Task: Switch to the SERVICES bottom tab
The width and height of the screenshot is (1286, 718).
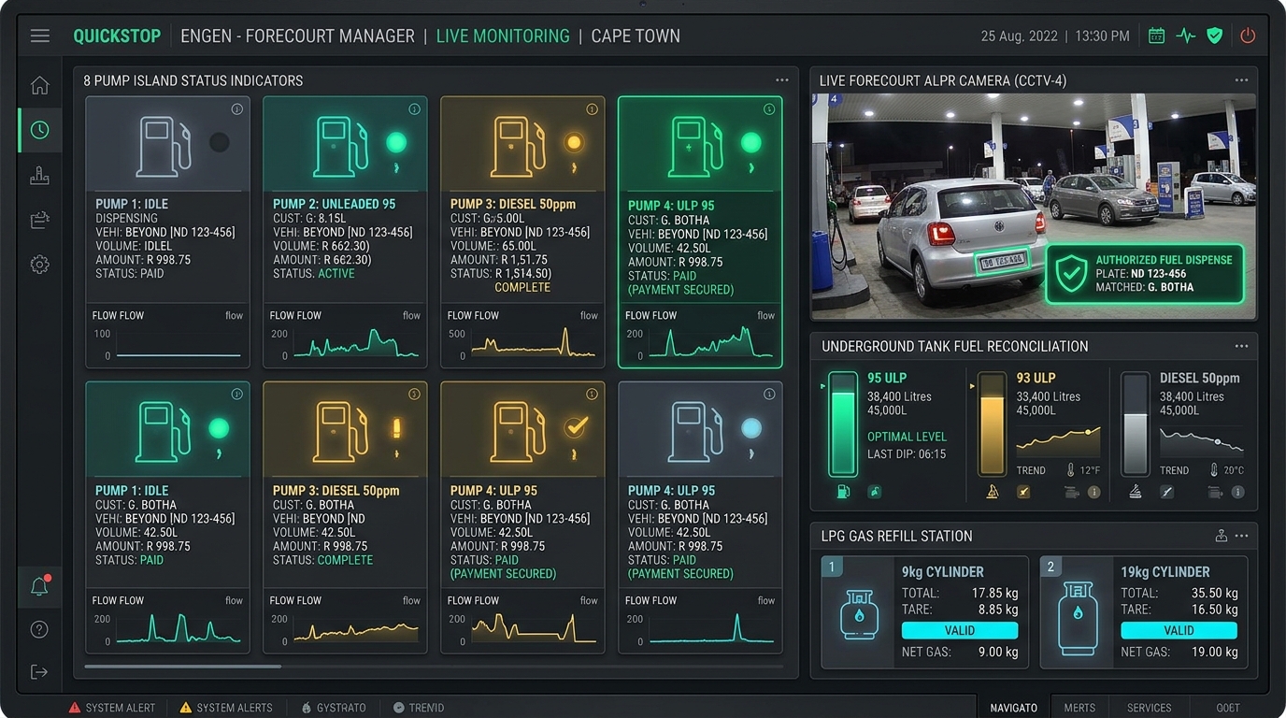Action: (x=1149, y=708)
